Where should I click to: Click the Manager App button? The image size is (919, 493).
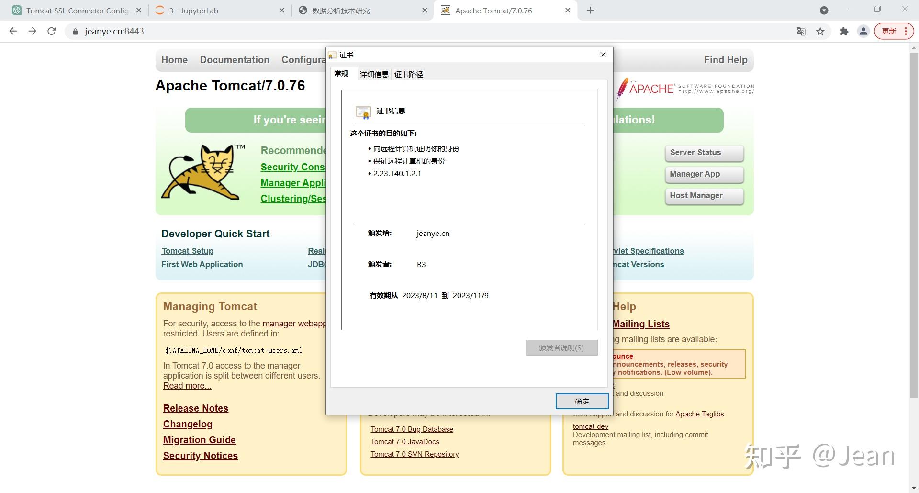pos(704,174)
